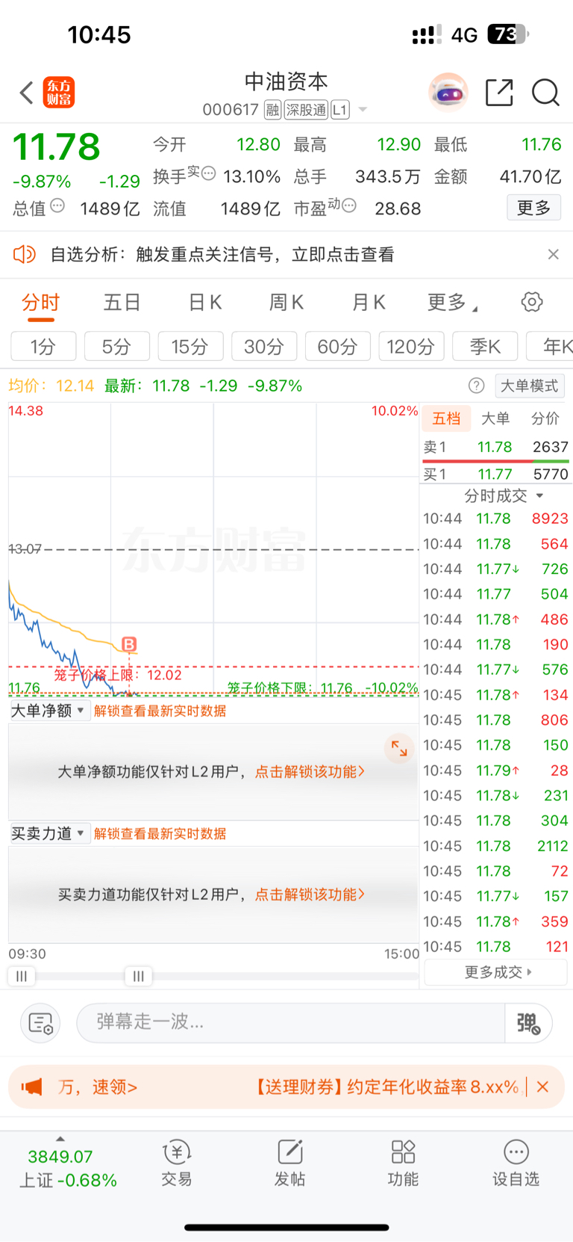Select the 季K period
Viewport: 573px width, 1242px height.
click(485, 347)
